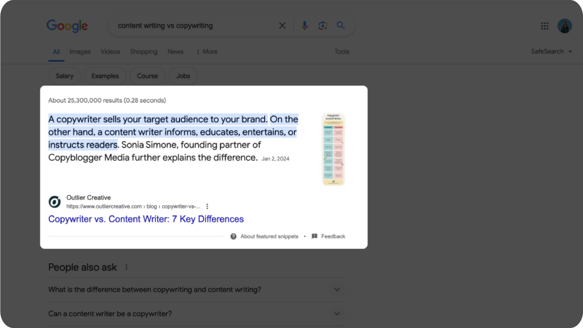The height and width of the screenshot is (328, 583).
Task: Open Google Lens image search icon
Action: (x=323, y=26)
